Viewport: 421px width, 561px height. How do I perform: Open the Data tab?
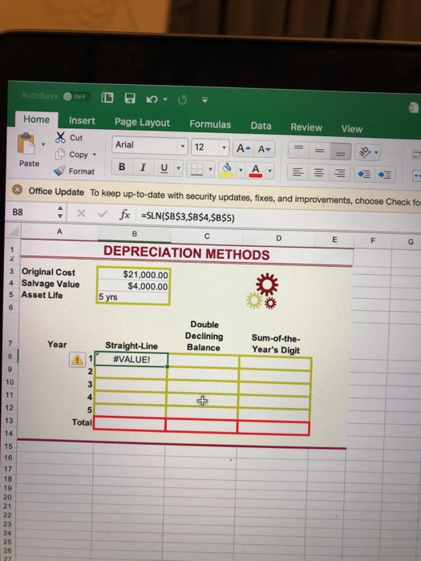point(261,126)
